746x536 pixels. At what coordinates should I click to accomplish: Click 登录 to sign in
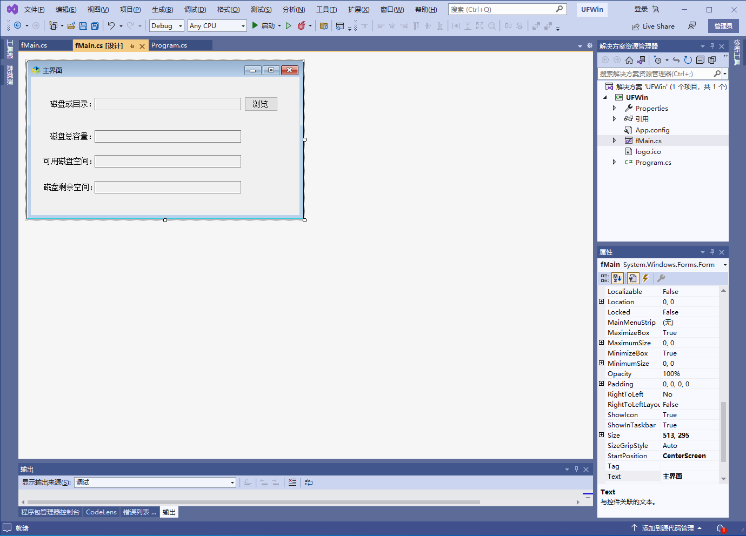tap(641, 9)
